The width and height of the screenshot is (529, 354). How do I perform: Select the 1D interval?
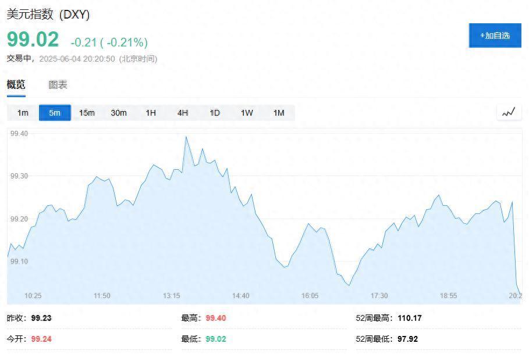pyautogui.click(x=215, y=113)
